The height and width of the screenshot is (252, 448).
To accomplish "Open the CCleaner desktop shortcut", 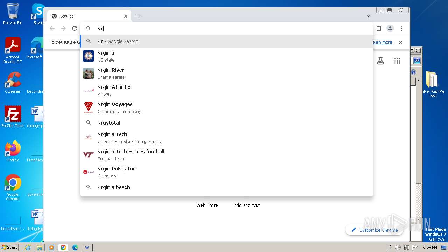I will coord(13,83).
